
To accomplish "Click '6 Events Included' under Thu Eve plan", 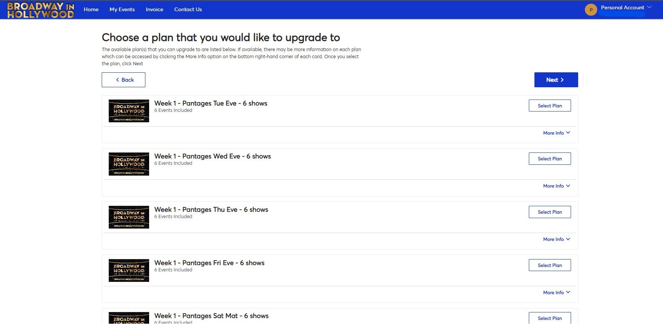I will (173, 217).
